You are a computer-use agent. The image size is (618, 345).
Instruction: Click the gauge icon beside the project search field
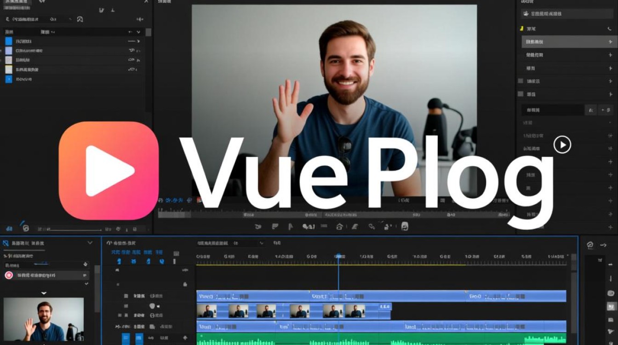click(80, 19)
